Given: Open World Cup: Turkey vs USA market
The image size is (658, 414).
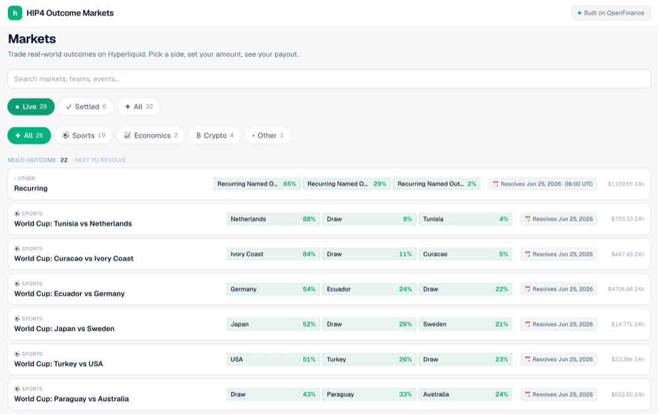Looking at the screenshot, I should [x=59, y=363].
